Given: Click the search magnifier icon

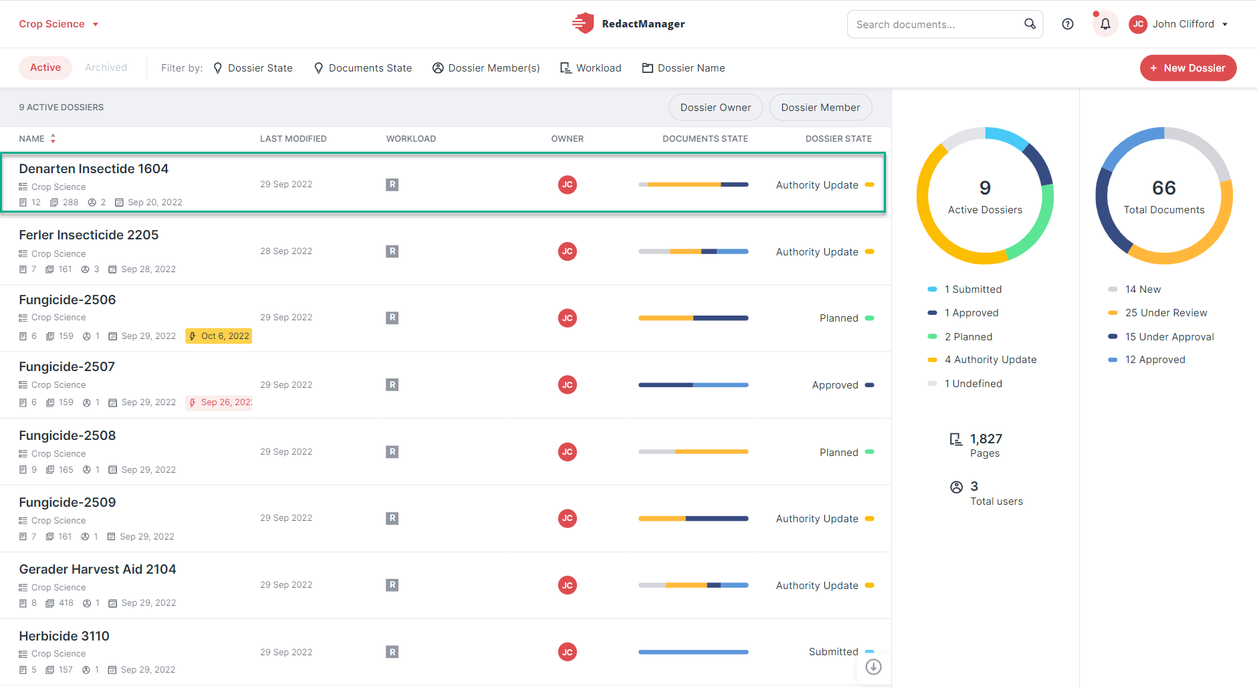Looking at the screenshot, I should click(1030, 24).
